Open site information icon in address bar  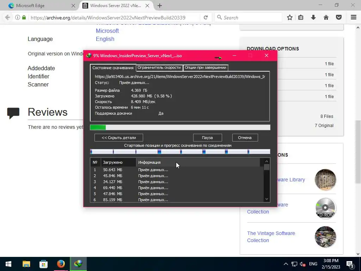pyautogui.click(x=18, y=18)
